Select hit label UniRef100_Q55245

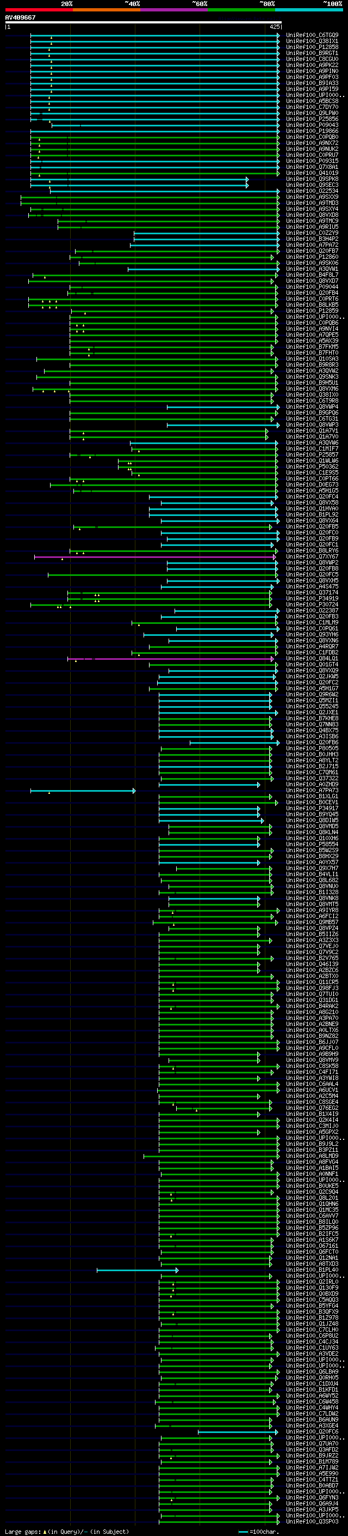(312, 707)
